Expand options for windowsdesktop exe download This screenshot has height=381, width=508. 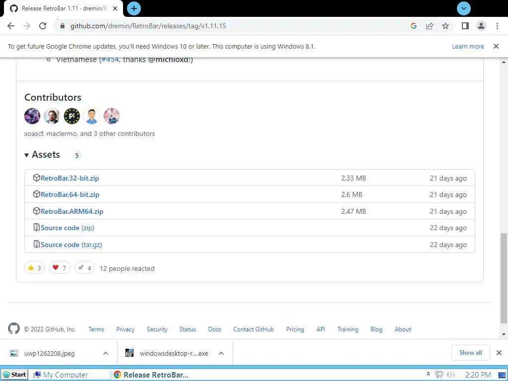pyautogui.click(x=221, y=353)
